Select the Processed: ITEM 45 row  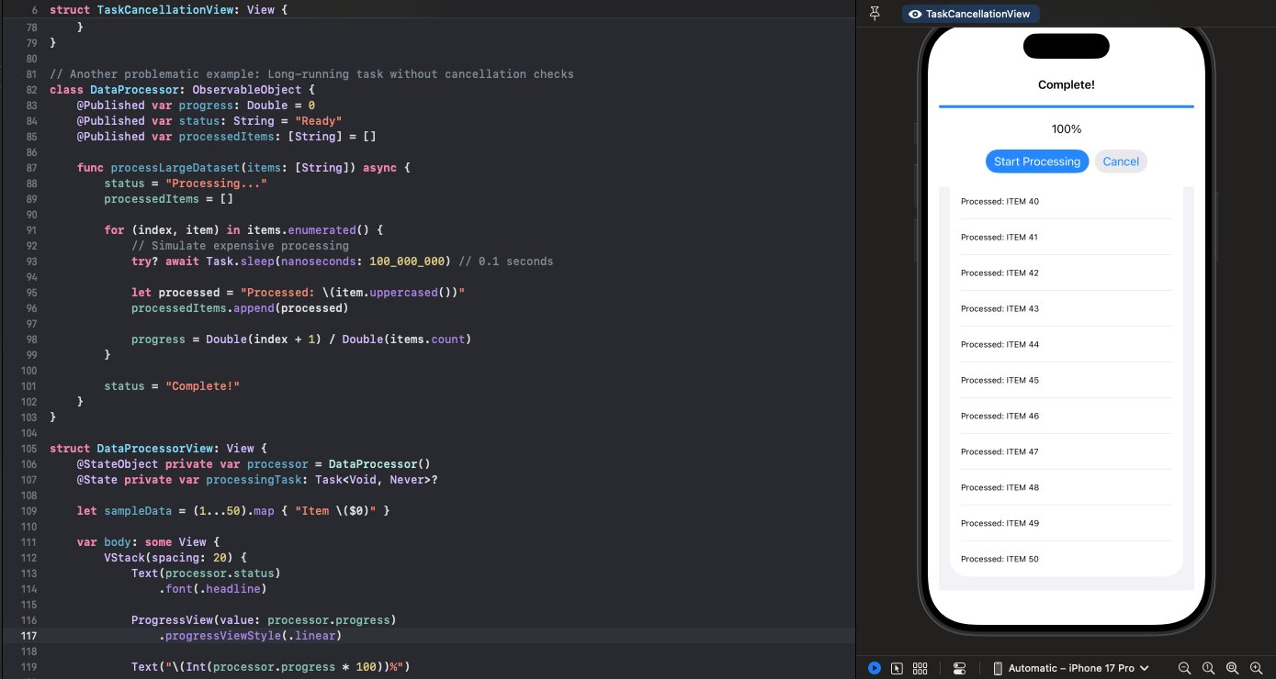[x=1066, y=380]
